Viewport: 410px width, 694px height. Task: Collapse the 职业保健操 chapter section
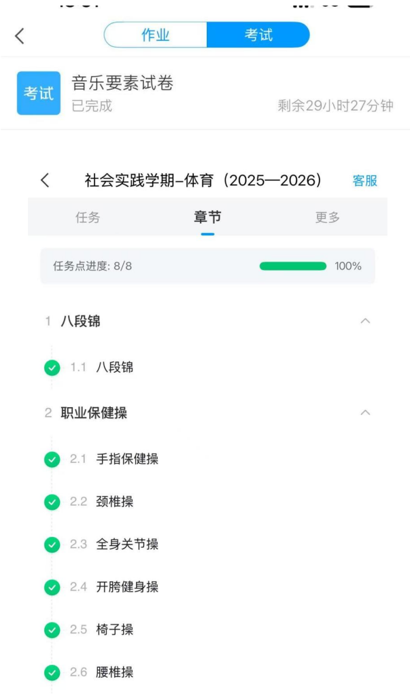pos(365,413)
